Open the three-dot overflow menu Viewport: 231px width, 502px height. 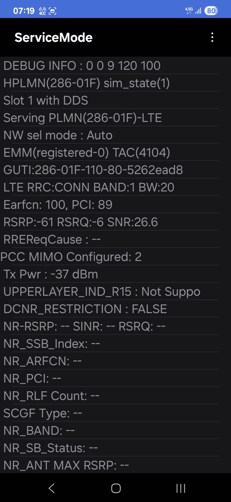(x=212, y=37)
